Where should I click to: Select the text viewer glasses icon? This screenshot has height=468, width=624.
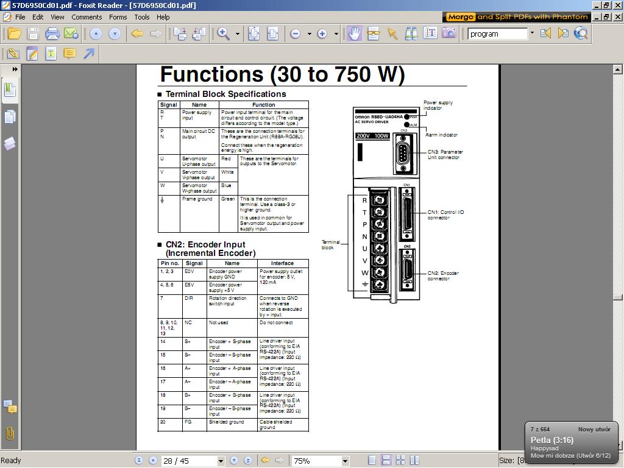[374, 34]
